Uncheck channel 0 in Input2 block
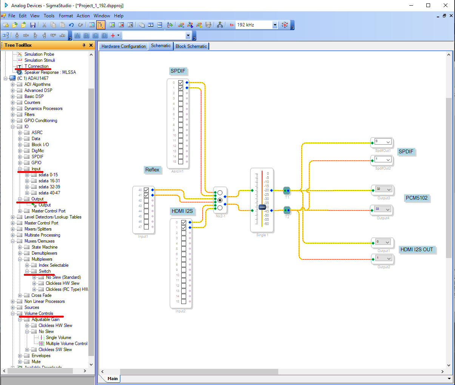This screenshot has width=455, height=385. point(184,222)
